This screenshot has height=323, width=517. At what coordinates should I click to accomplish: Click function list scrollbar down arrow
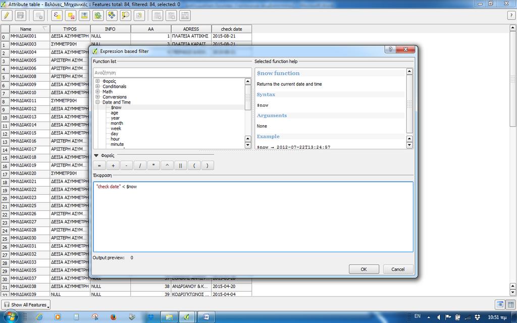248,145
